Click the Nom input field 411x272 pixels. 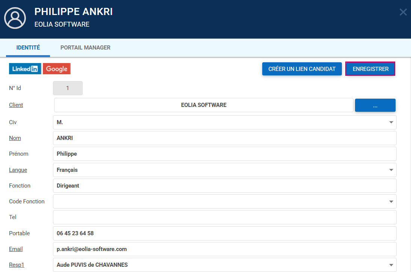click(x=225, y=138)
